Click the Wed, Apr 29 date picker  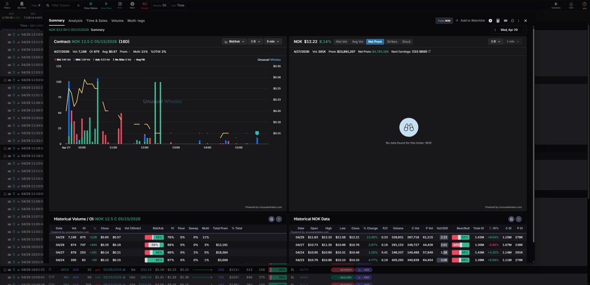click(509, 30)
